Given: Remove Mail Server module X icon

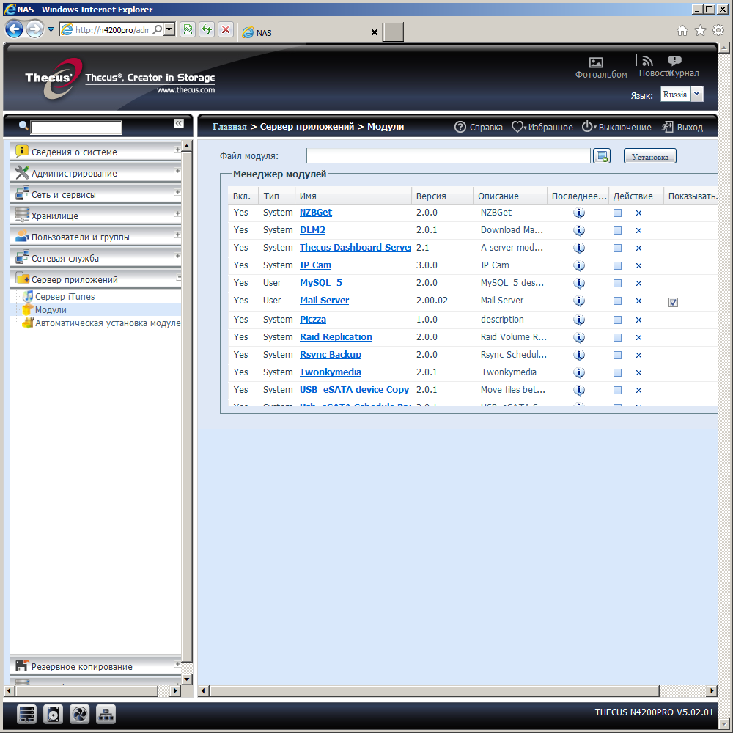Looking at the screenshot, I should tap(638, 301).
